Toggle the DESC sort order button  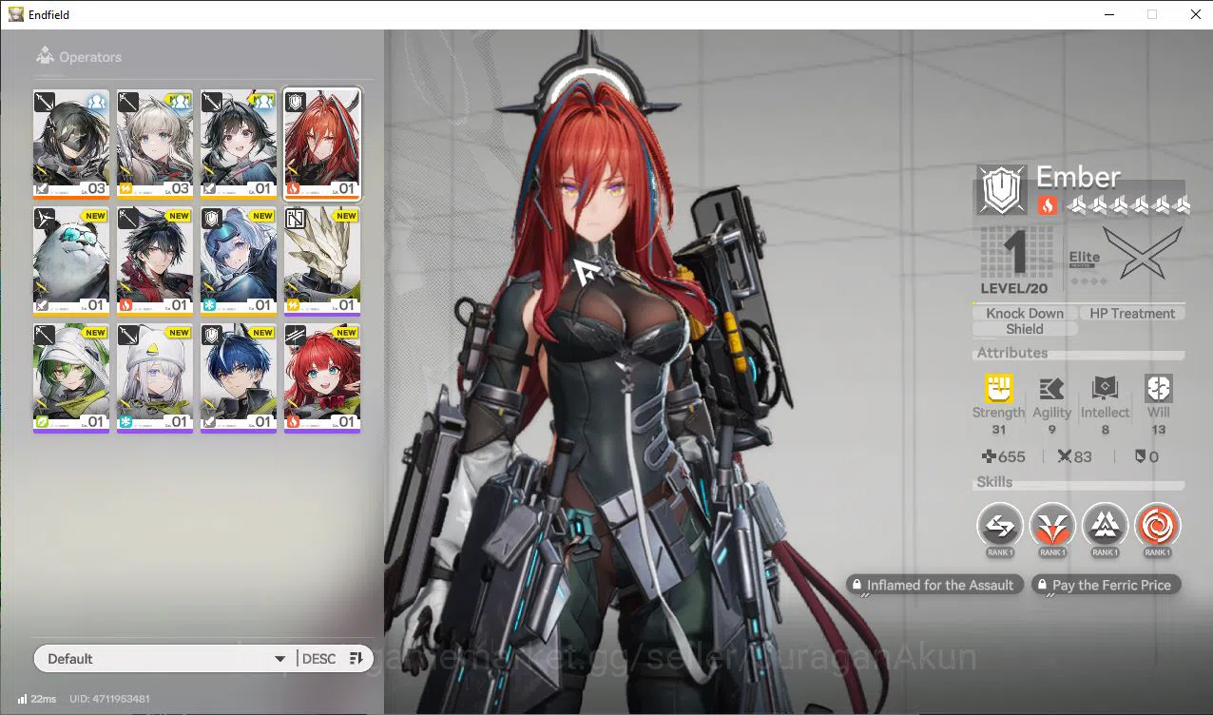coord(334,659)
